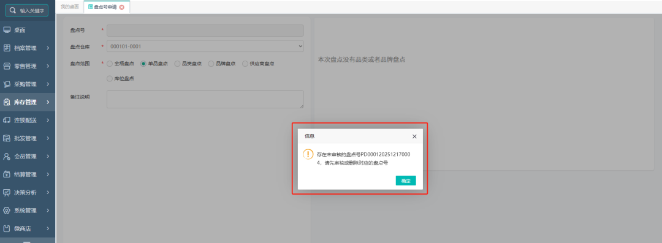Select the 全场盘点 radio option

click(110, 64)
